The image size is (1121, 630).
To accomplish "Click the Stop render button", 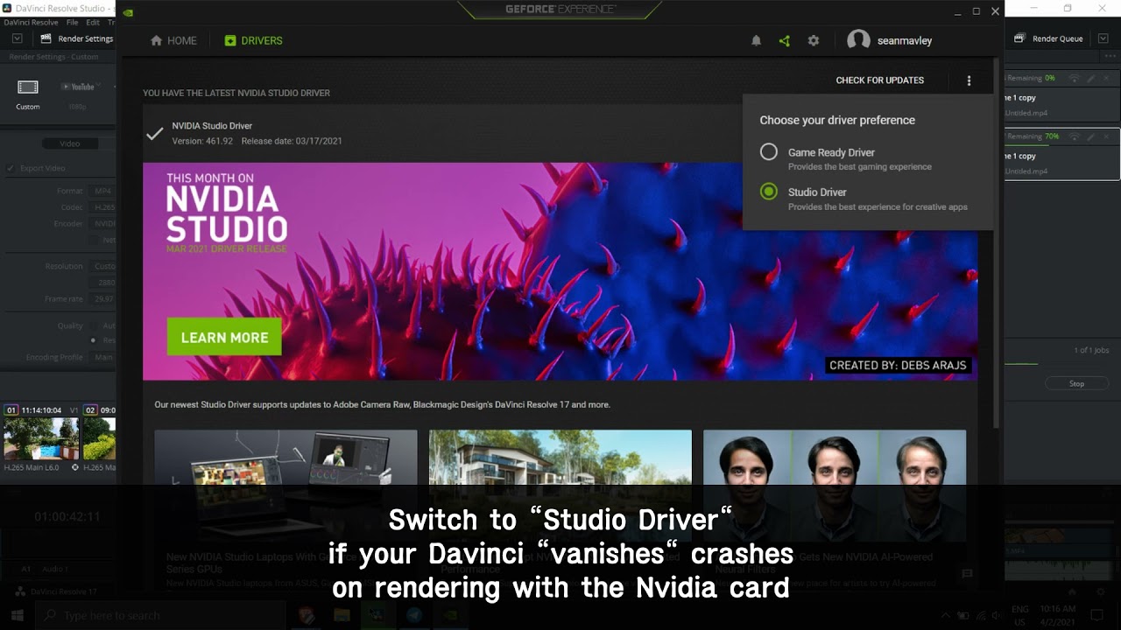I will (1076, 383).
